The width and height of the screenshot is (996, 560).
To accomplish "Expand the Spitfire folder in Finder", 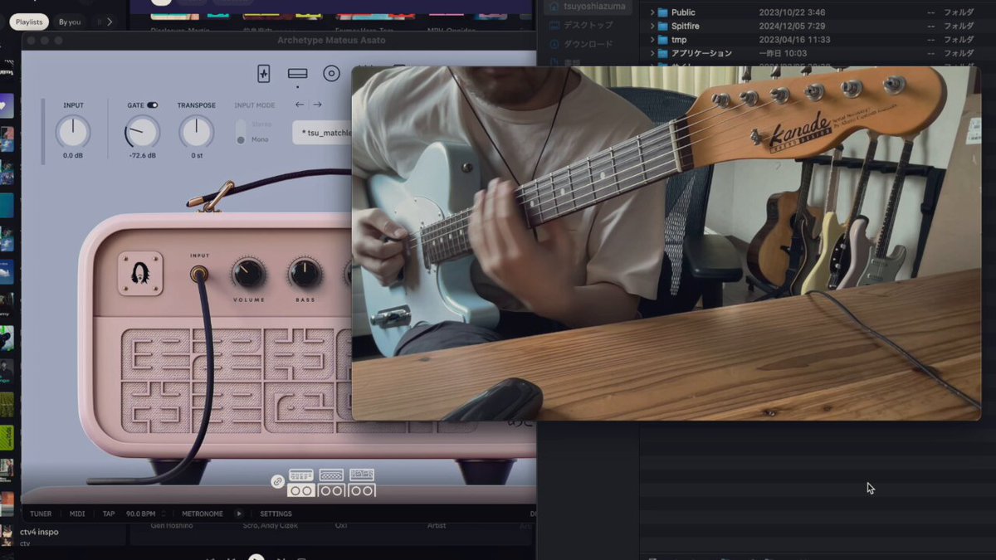I will click(652, 26).
